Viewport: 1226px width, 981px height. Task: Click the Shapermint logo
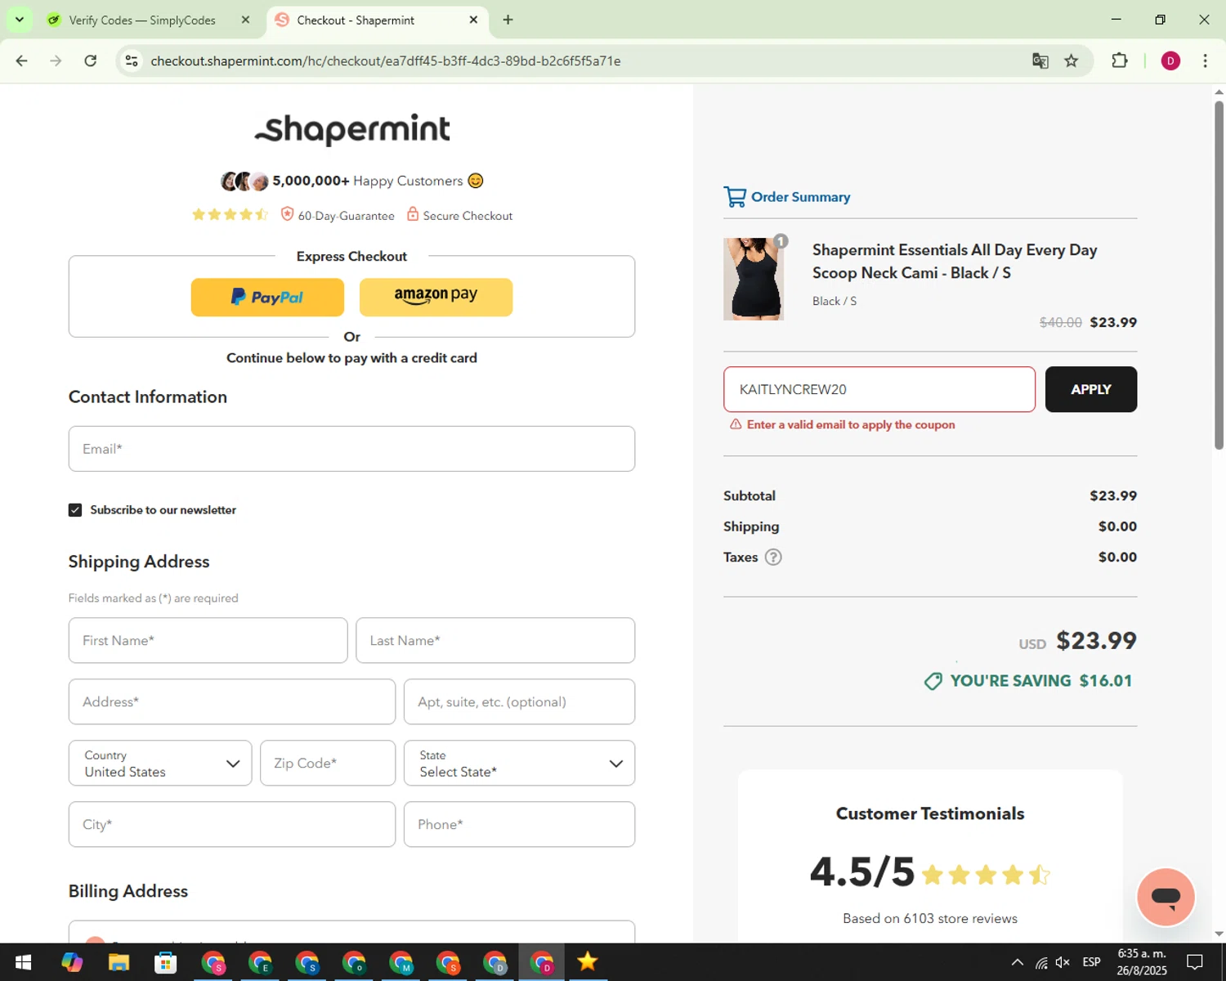click(x=352, y=129)
